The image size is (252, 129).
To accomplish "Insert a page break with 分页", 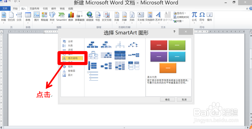I will (x=19, y=17).
